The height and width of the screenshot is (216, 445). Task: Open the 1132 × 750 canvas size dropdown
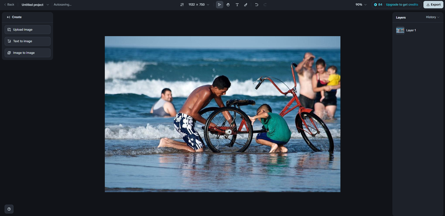199,5
